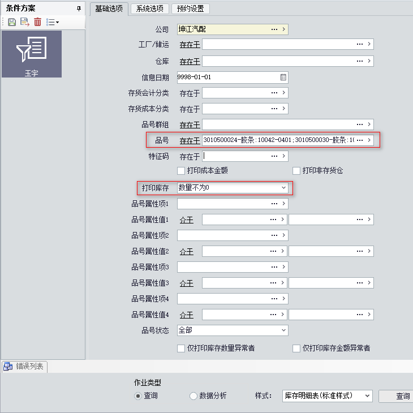Change 品号 operator 存在于
The height and width of the screenshot is (413, 413).
(190, 141)
